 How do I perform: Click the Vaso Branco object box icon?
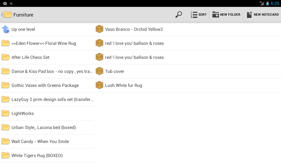tap(99, 29)
